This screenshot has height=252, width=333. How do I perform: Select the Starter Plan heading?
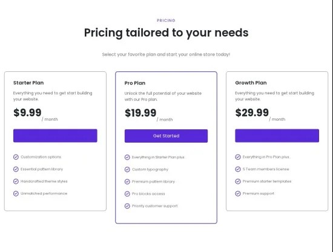click(28, 83)
